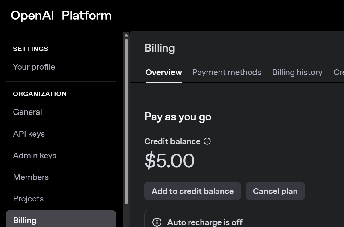Navigate to Admin keys
344x227 pixels.
(x=35, y=156)
